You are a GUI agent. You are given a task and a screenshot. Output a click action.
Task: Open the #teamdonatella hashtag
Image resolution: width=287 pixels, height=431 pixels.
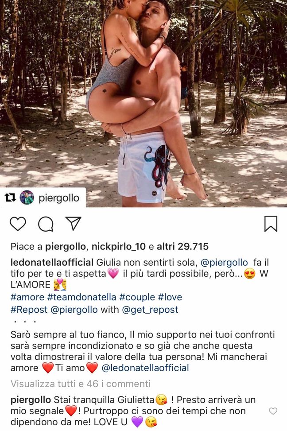click(81, 297)
